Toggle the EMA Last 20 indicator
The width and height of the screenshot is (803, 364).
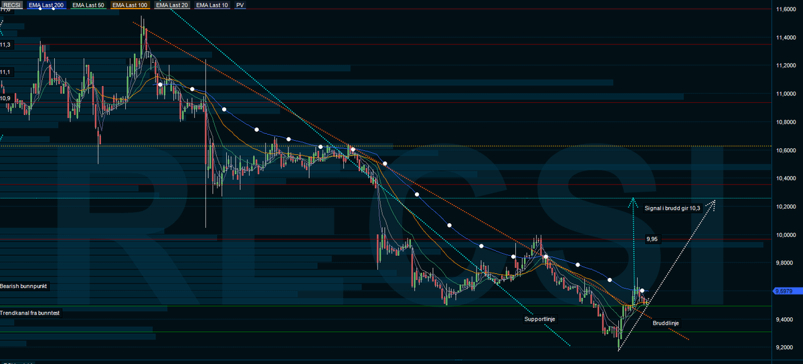pyautogui.click(x=172, y=5)
